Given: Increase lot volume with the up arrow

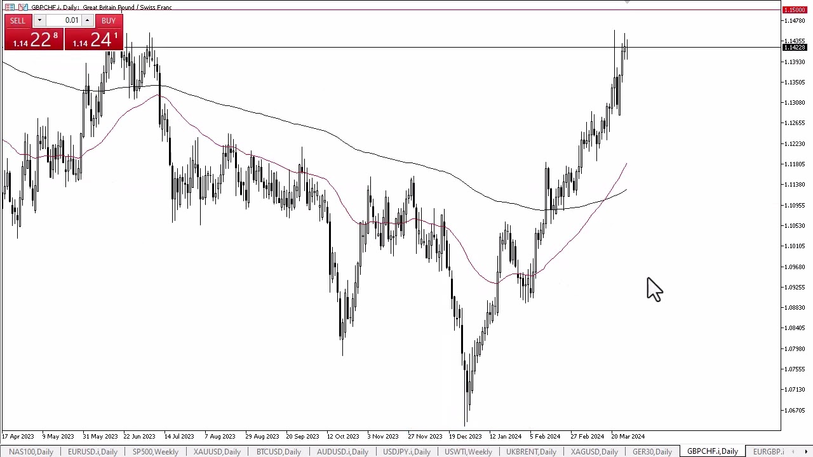Looking at the screenshot, I should point(87,21).
